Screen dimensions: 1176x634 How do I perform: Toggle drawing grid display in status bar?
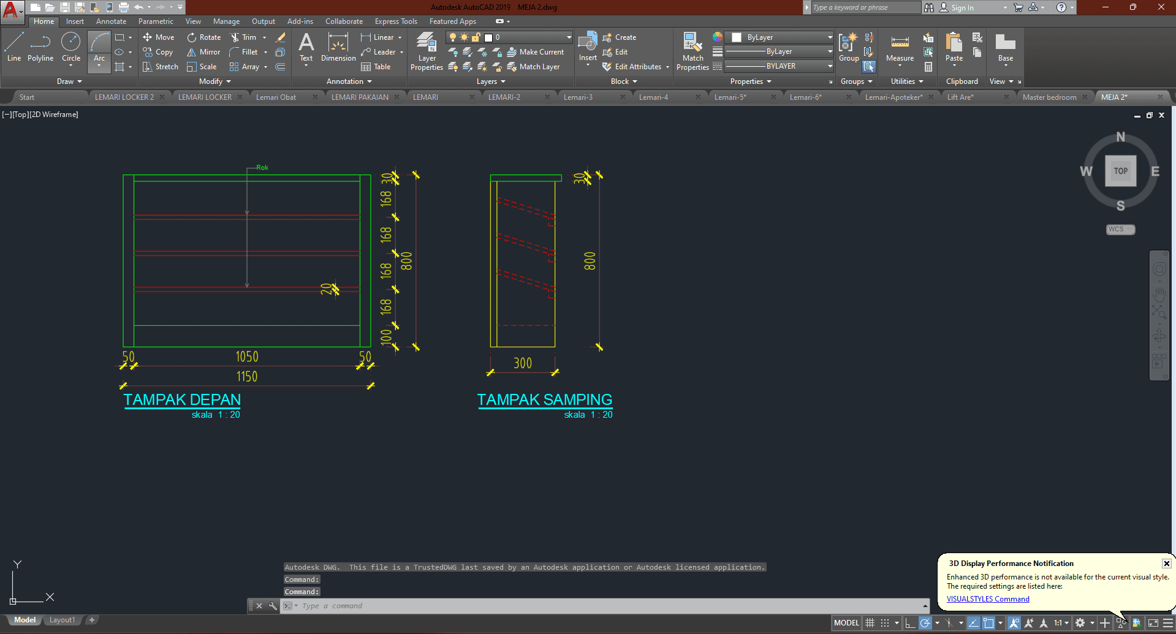pyautogui.click(x=870, y=623)
